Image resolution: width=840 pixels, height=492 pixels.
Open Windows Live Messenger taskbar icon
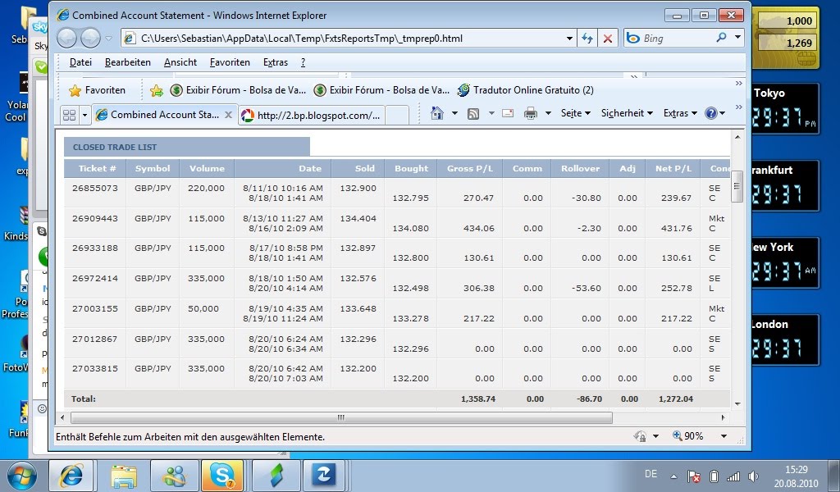(175, 476)
